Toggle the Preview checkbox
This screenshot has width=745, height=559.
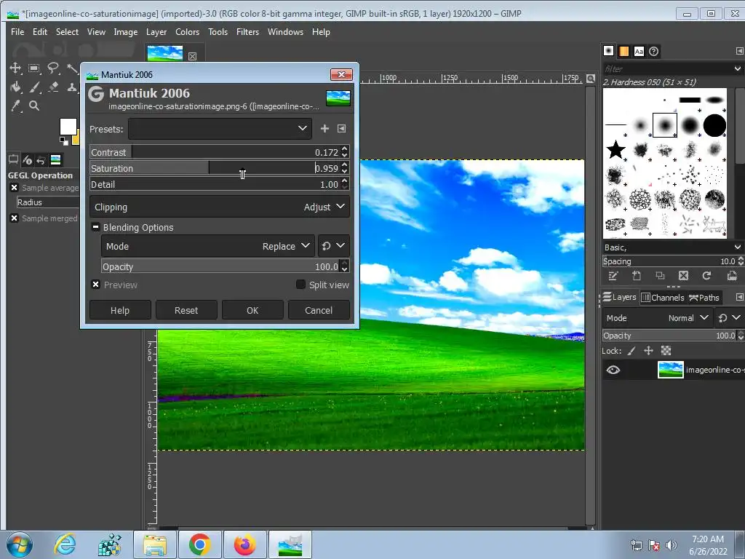point(95,285)
